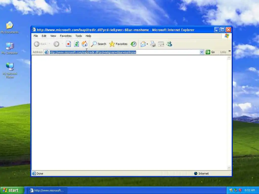The image size is (259, 194).
Task: Click the Windows flag logo in menu bar
Action: point(227,36)
